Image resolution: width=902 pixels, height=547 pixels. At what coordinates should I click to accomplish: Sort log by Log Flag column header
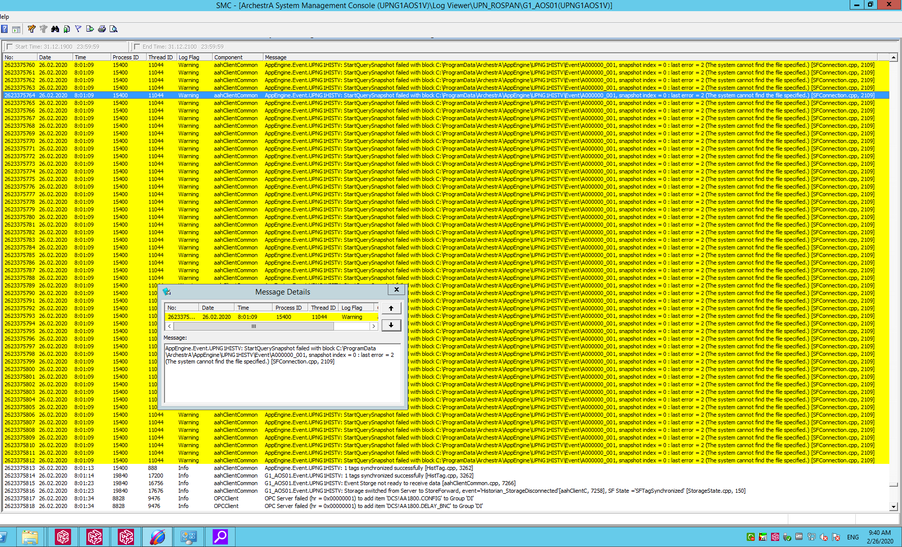click(x=193, y=57)
